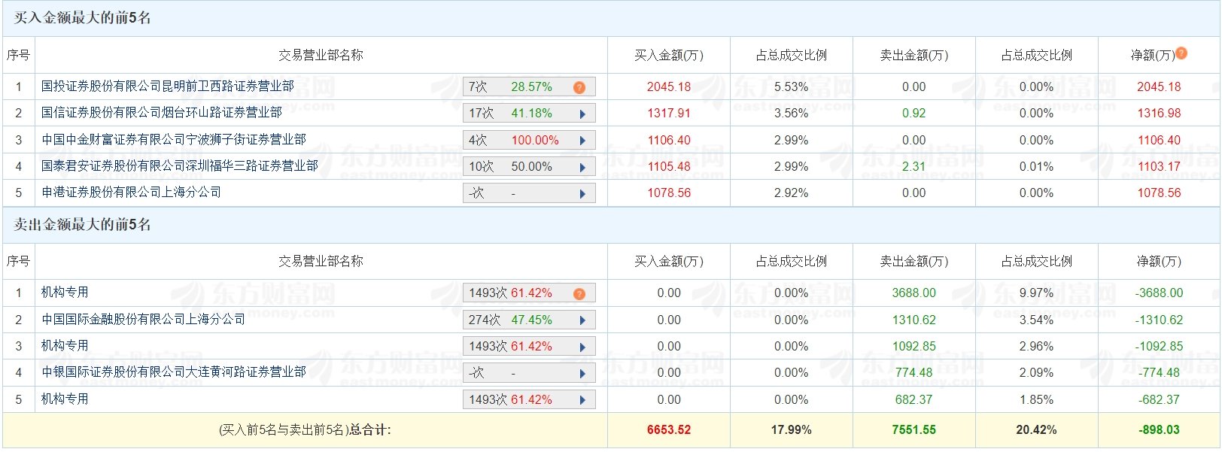Screen dimensions: 1222x452
Task: Expand the arrow in the 中国国际金融上海分公司 row
Action: point(582,320)
